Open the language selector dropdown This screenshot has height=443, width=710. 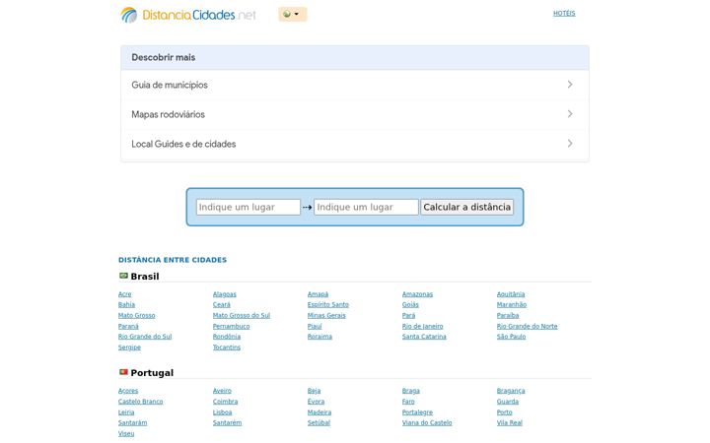(x=293, y=14)
